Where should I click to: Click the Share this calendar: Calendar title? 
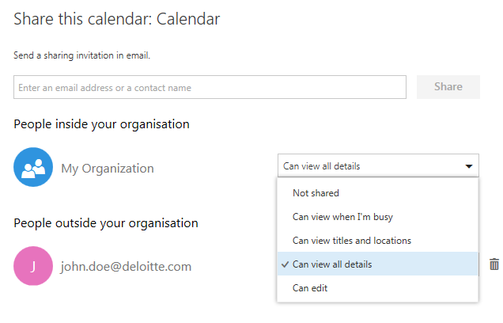point(117,18)
